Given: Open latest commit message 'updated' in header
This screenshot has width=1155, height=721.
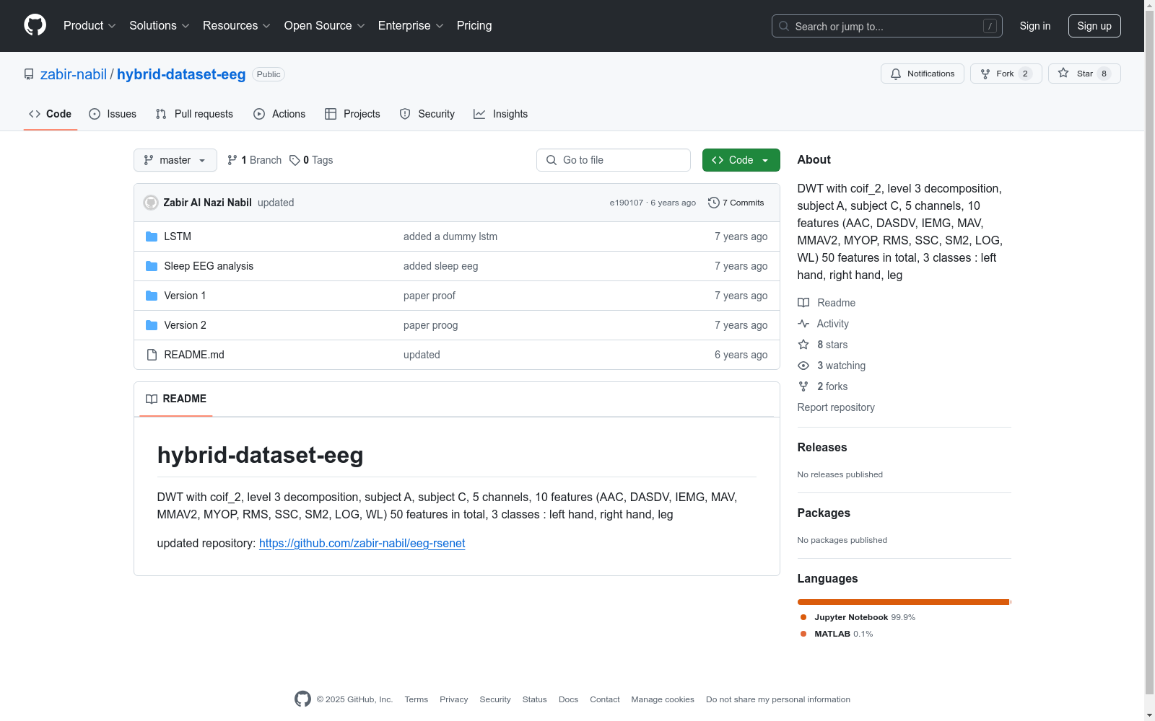Looking at the screenshot, I should click(x=276, y=203).
